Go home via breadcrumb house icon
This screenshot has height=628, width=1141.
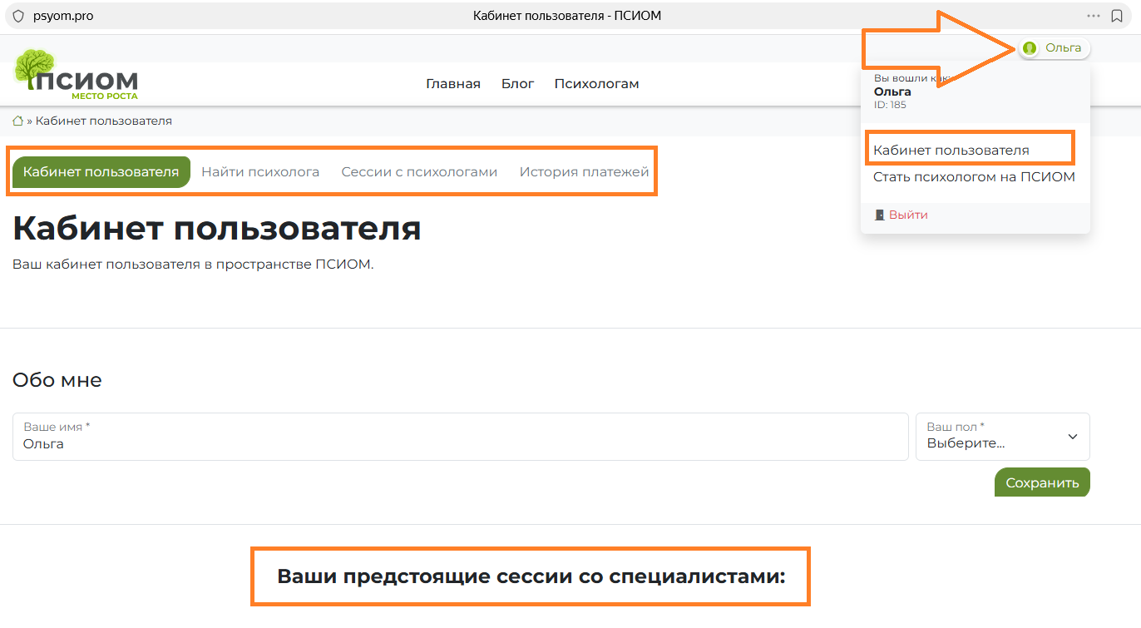tap(17, 121)
